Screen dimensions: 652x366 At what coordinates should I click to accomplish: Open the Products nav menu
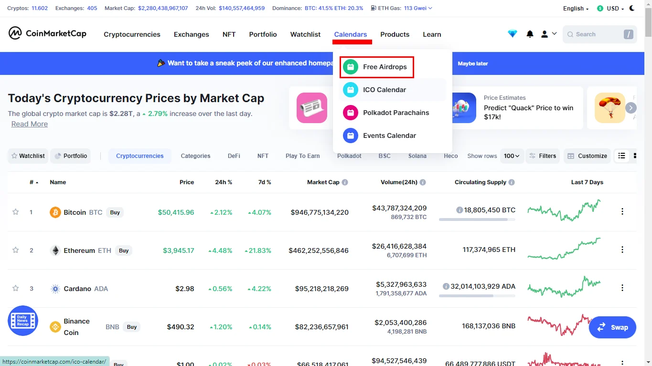(395, 34)
